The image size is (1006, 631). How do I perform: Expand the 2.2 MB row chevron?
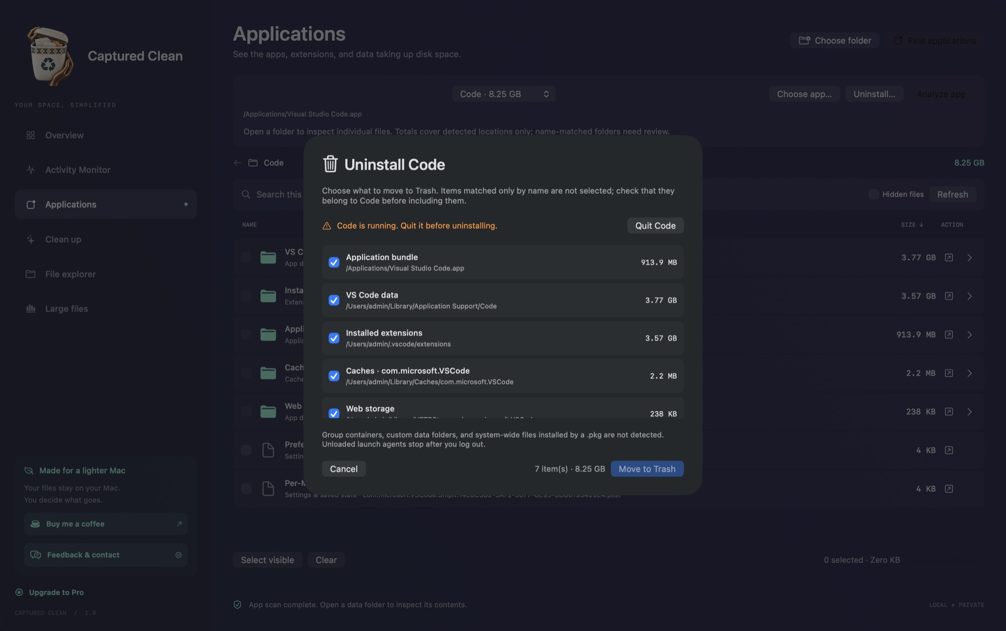click(x=969, y=373)
